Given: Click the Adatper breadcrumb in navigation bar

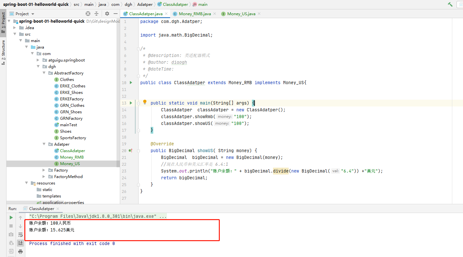Looking at the screenshot, I should point(144,5).
